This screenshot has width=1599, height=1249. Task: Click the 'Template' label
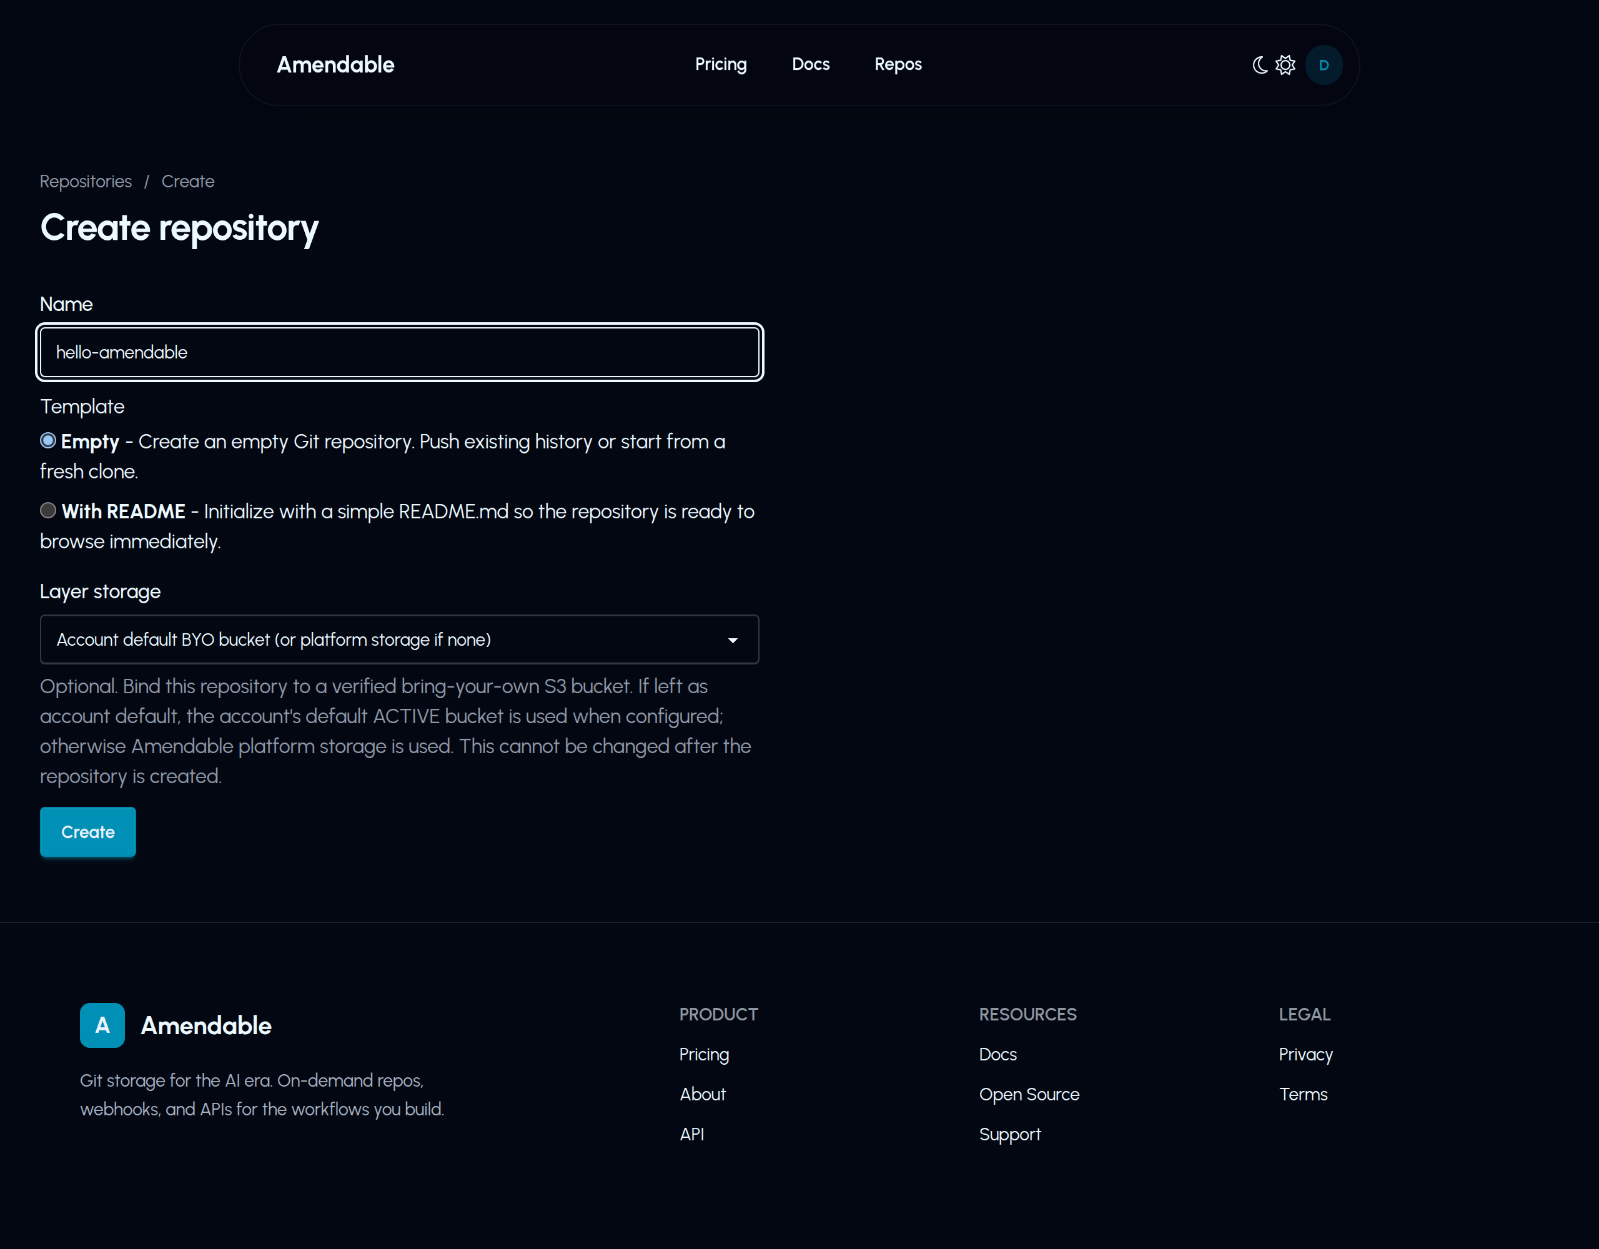[x=82, y=407]
